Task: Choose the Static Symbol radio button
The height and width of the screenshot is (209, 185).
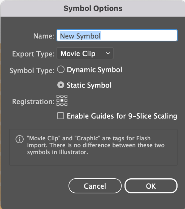Action: click(61, 85)
